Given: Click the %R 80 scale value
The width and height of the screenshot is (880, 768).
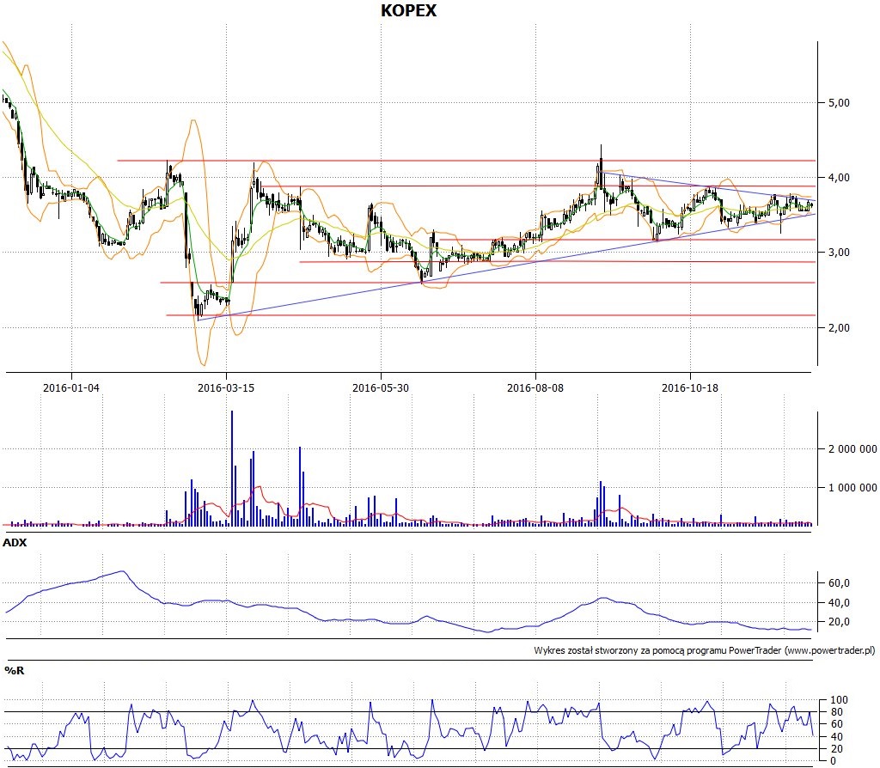Looking at the screenshot, I should [x=836, y=712].
